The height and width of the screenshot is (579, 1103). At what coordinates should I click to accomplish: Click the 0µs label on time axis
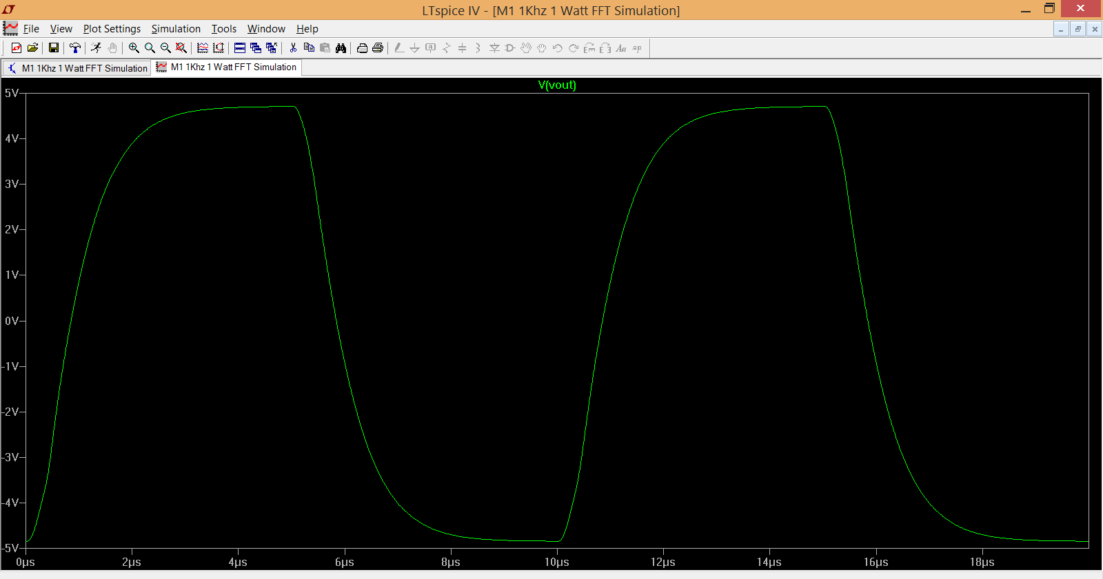tap(26, 562)
